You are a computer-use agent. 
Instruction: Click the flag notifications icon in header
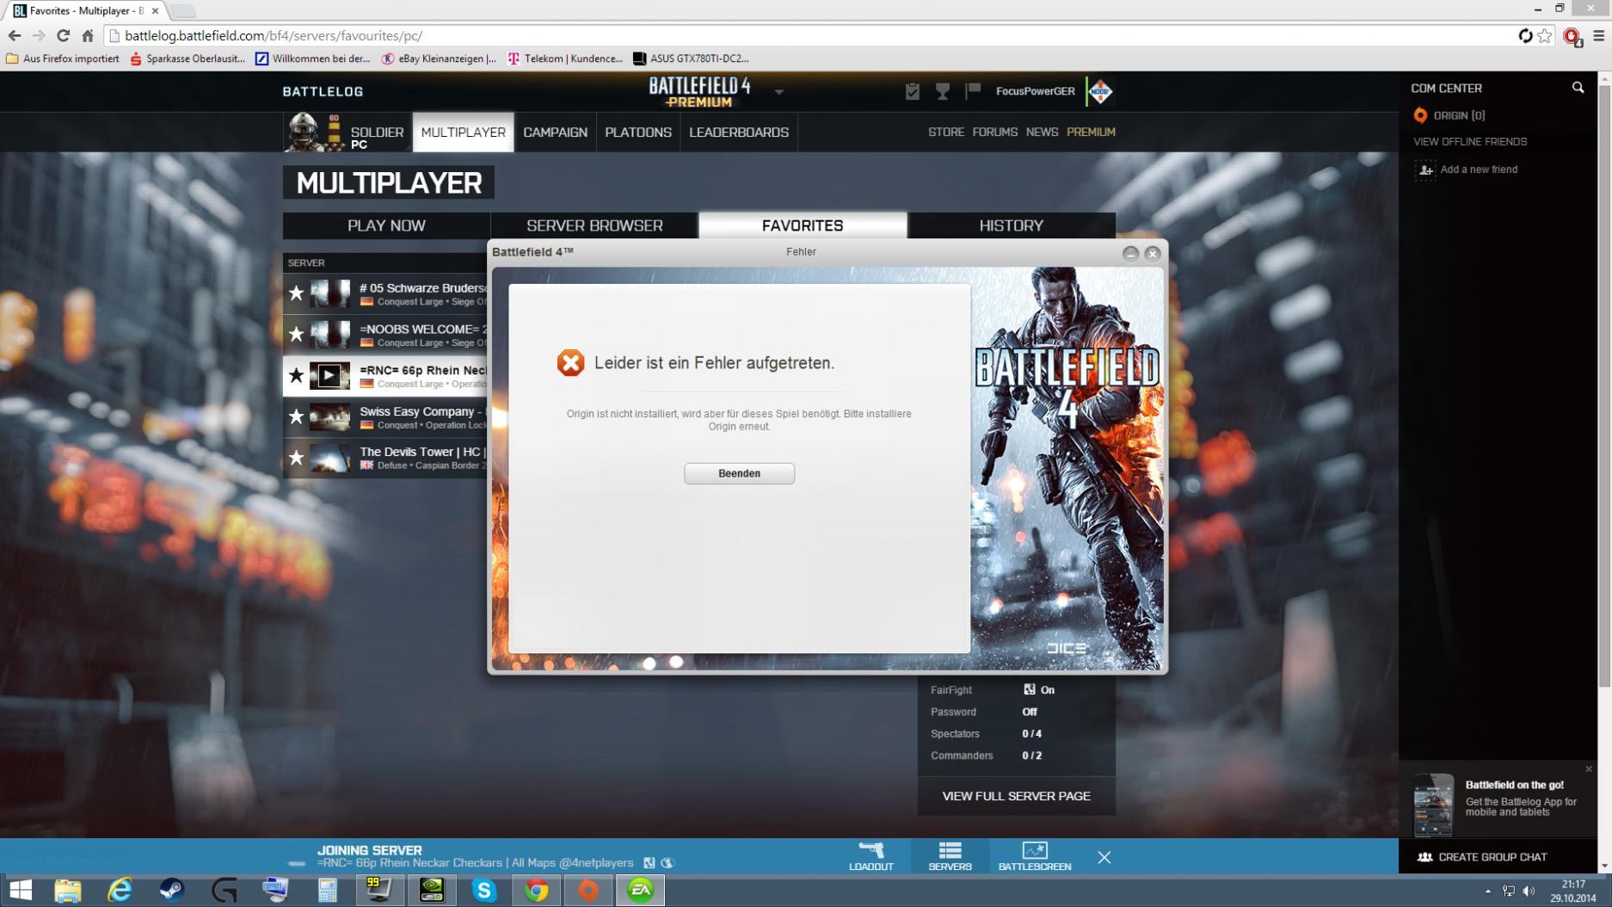pos(973,90)
